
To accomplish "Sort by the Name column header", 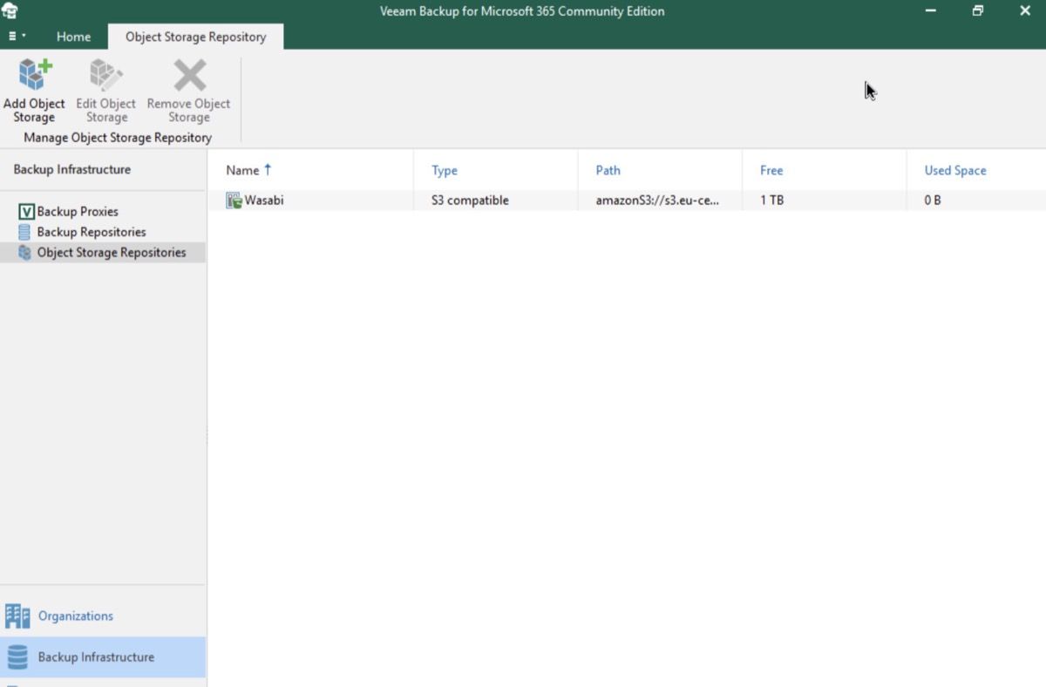I will tap(310, 170).
